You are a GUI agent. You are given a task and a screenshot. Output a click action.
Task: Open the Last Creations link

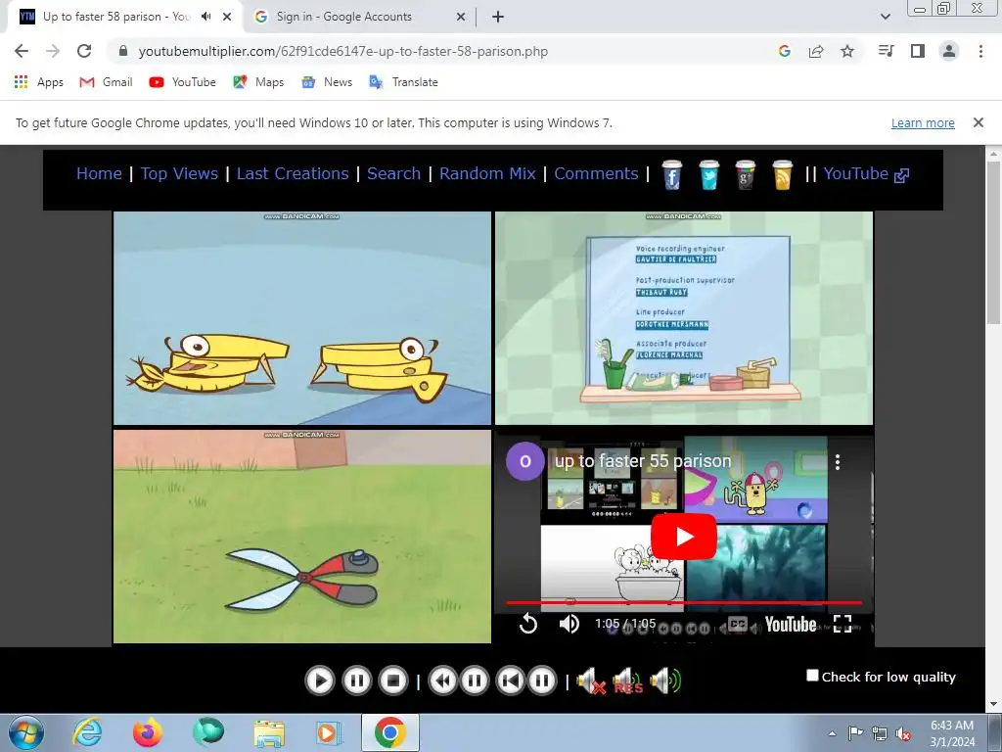click(293, 173)
